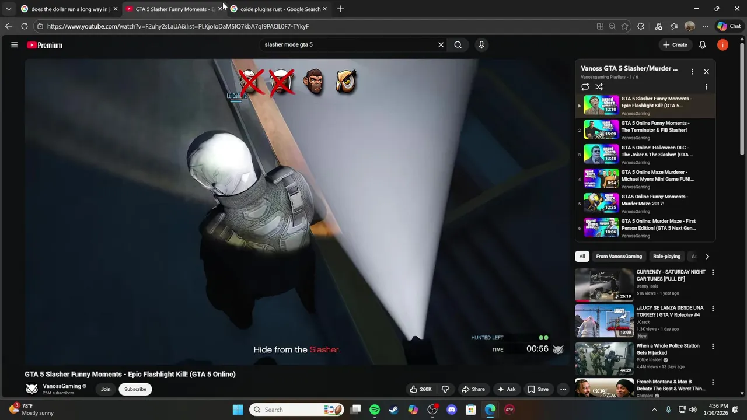Select the 'Role-playing' filter chip

click(666, 257)
